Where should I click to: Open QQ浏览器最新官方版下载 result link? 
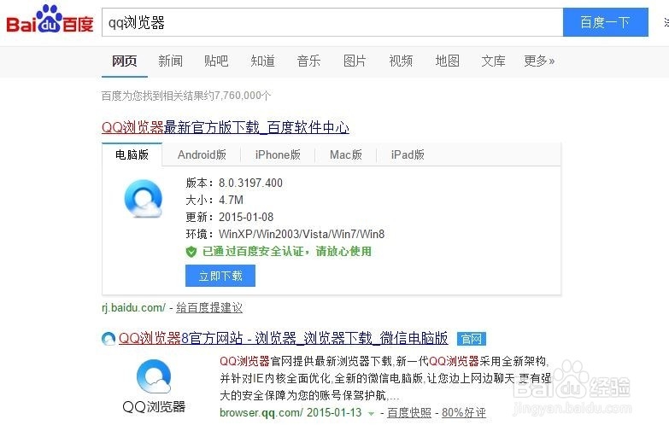click(226, 127)
